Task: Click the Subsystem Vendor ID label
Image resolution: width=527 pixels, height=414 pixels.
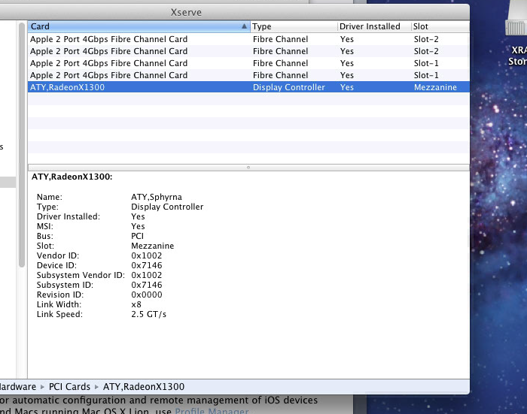Action: point(81,276)
